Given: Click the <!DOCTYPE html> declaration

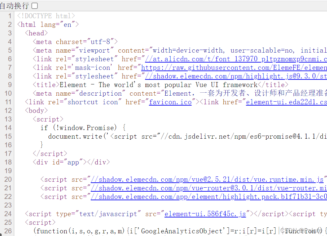Looking at the screenshot, I should (x=46, y=16).
